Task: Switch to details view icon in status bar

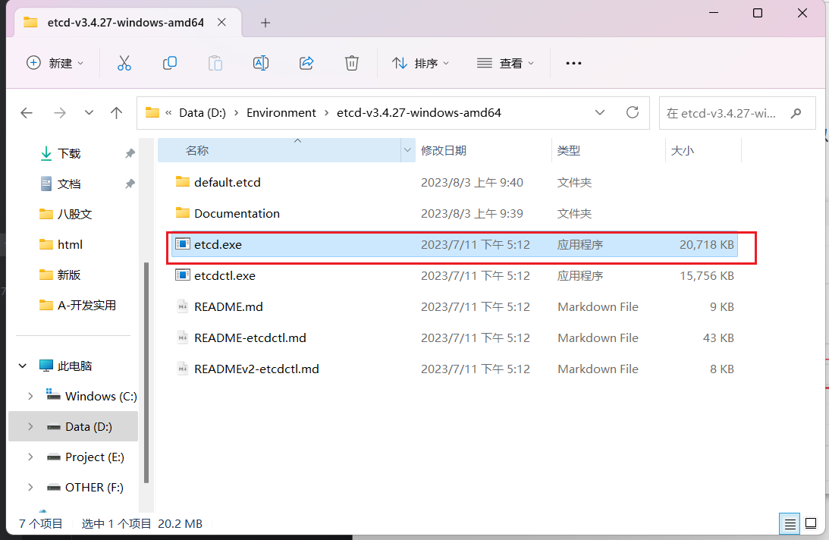Action: point(790,523)
